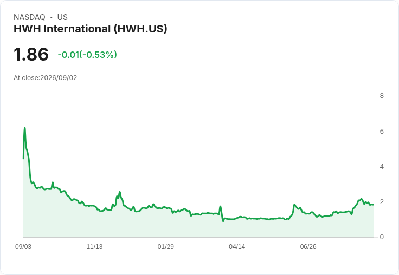Click the price peak near 6 on chart
399x275 pixels.
coord(25,128)
